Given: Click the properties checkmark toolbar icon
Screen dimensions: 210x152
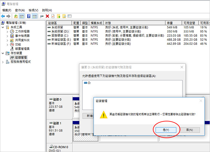Looking at the screenshot, I should tap(53, 16).
